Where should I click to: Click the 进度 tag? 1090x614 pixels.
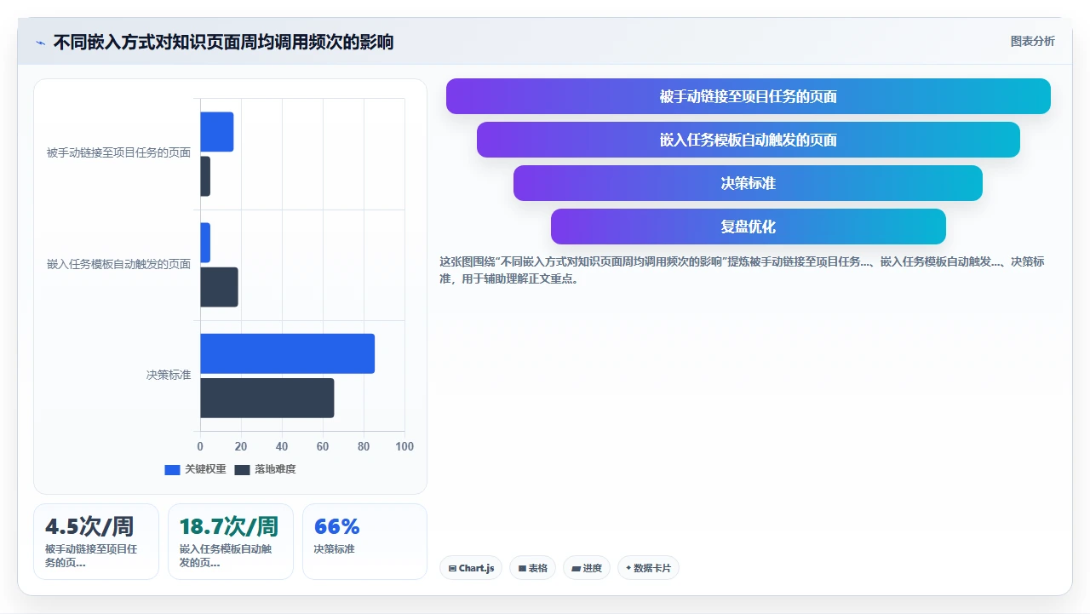(x=587, y=568)
